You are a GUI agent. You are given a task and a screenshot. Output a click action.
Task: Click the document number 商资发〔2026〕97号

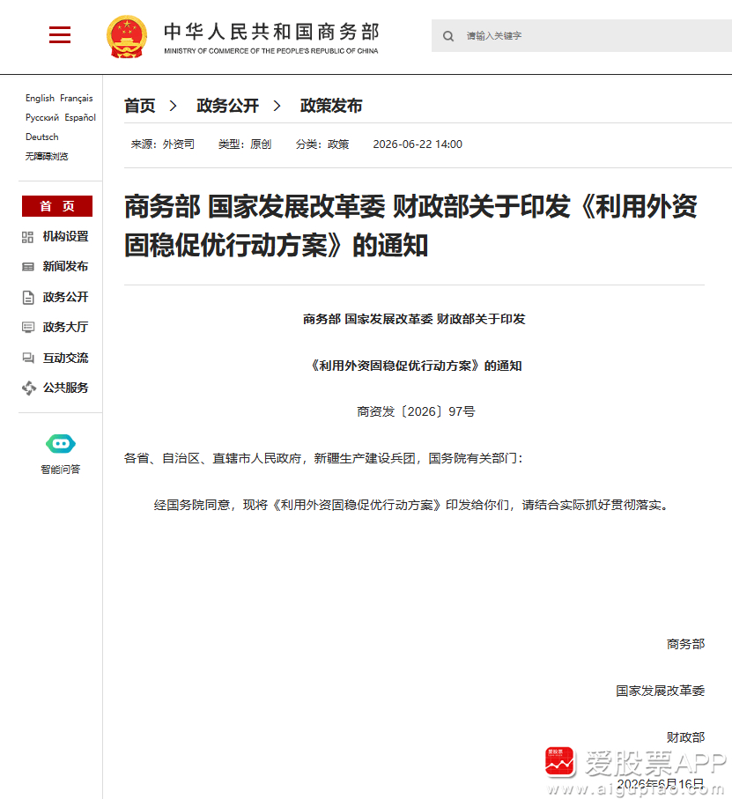pyautogui.click(x=416, y=411)
